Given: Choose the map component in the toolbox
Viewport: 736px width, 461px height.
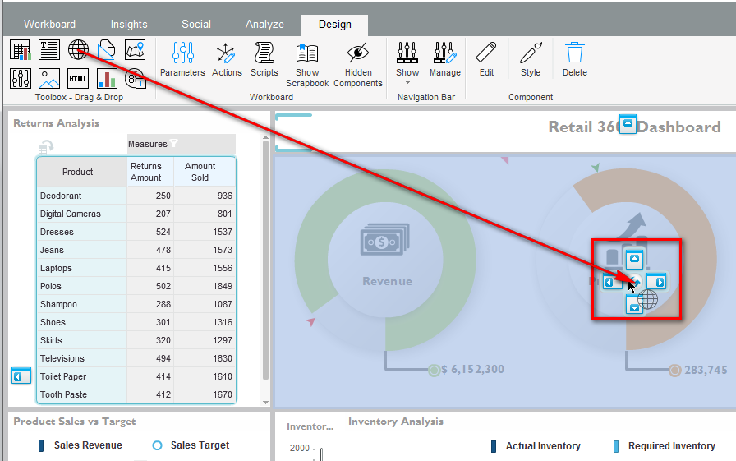Looking at the screenshot, I should pos(136,50).
